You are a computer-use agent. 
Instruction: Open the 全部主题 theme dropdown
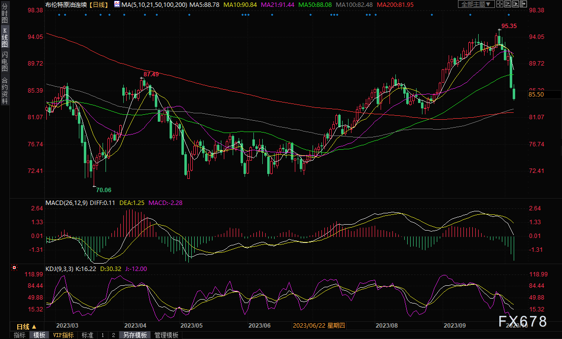click(x=476, y=4)
